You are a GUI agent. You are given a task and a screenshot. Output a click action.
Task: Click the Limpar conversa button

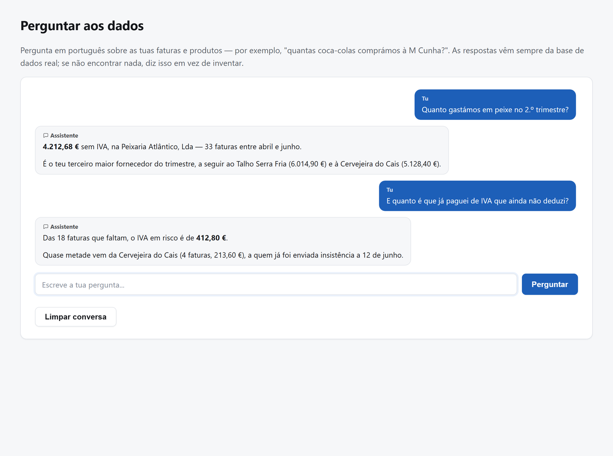(x=76, y=317)
